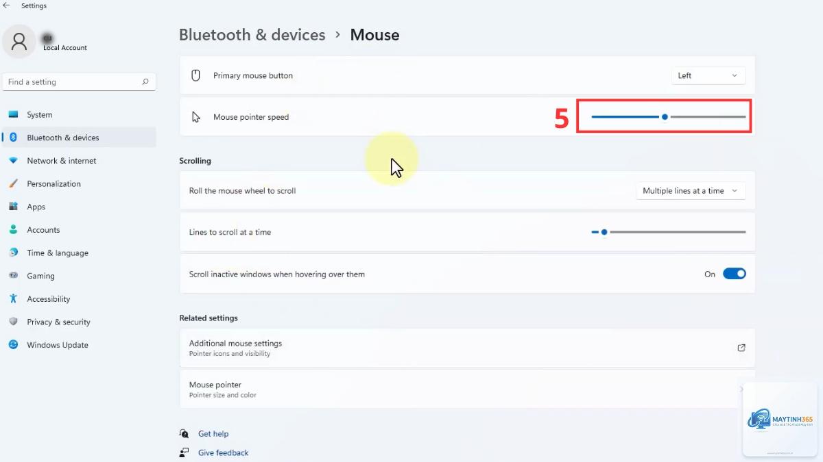
Task: Click the external link icon for Additional mouse settings
Action: tap(741, 348)
